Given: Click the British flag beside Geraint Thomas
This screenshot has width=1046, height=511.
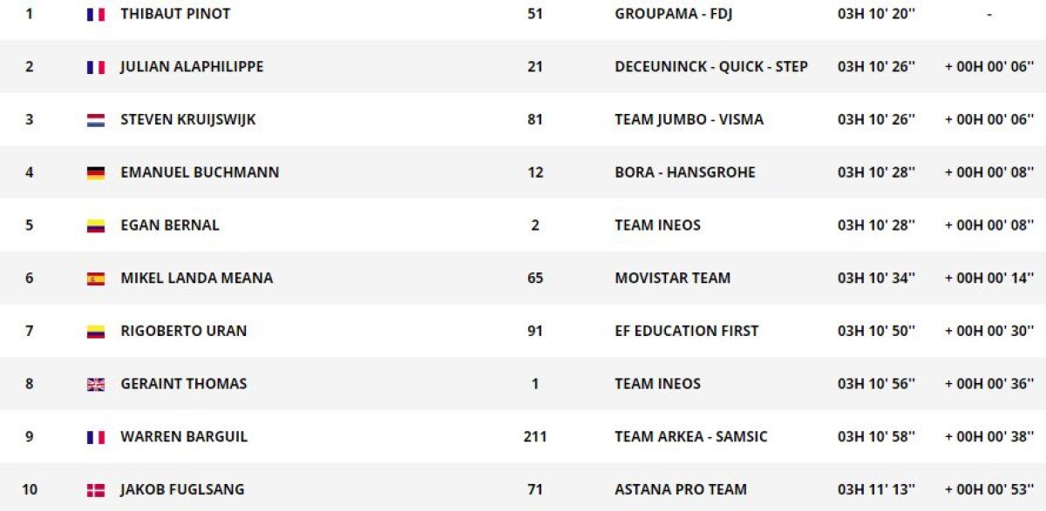Looking at the screenshot, I should [96, 384].
